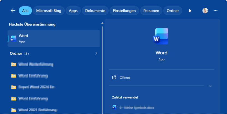
Task: Click the Word title in preview pane
Action: coord(162,53)
